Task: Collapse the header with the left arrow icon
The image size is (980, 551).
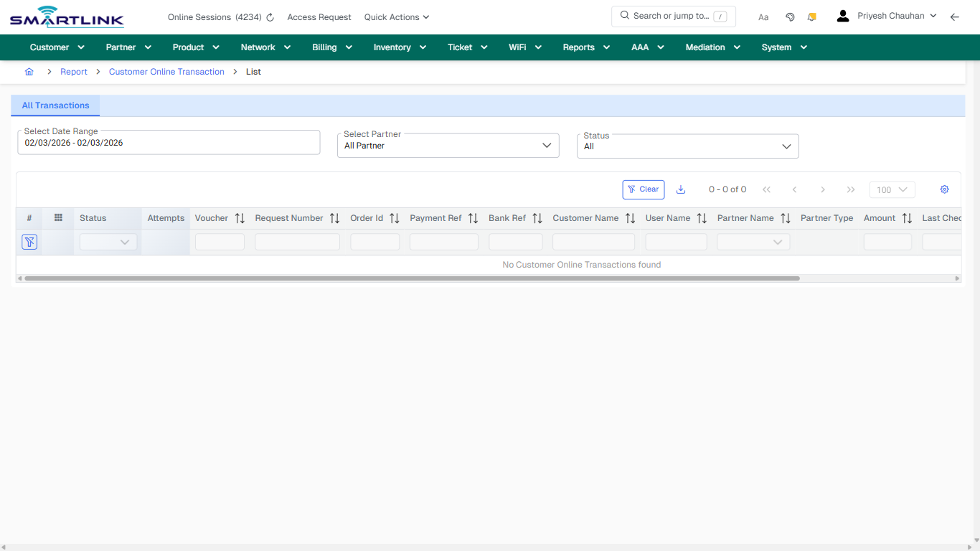Action: (955, 17)
